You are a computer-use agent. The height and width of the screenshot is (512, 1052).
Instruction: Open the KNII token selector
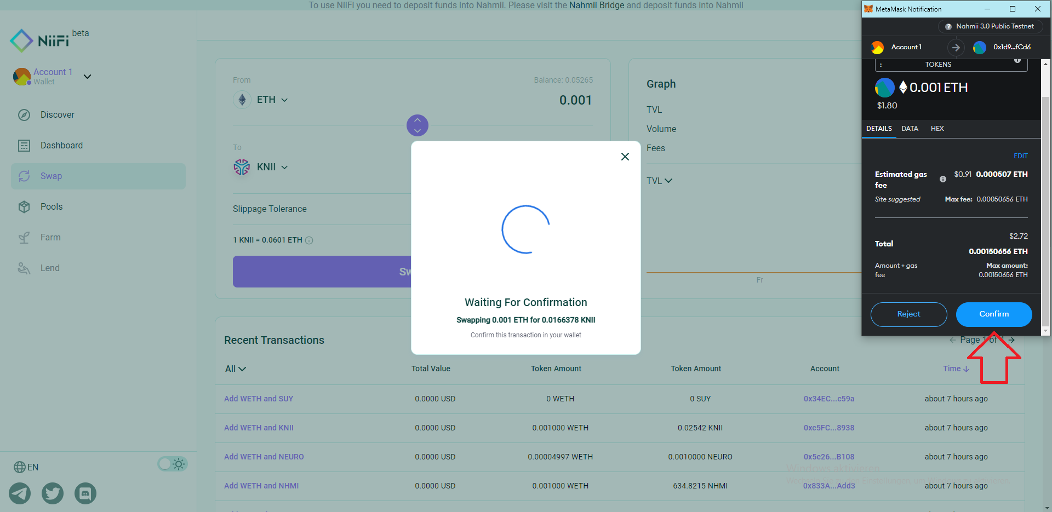(261, 167)
